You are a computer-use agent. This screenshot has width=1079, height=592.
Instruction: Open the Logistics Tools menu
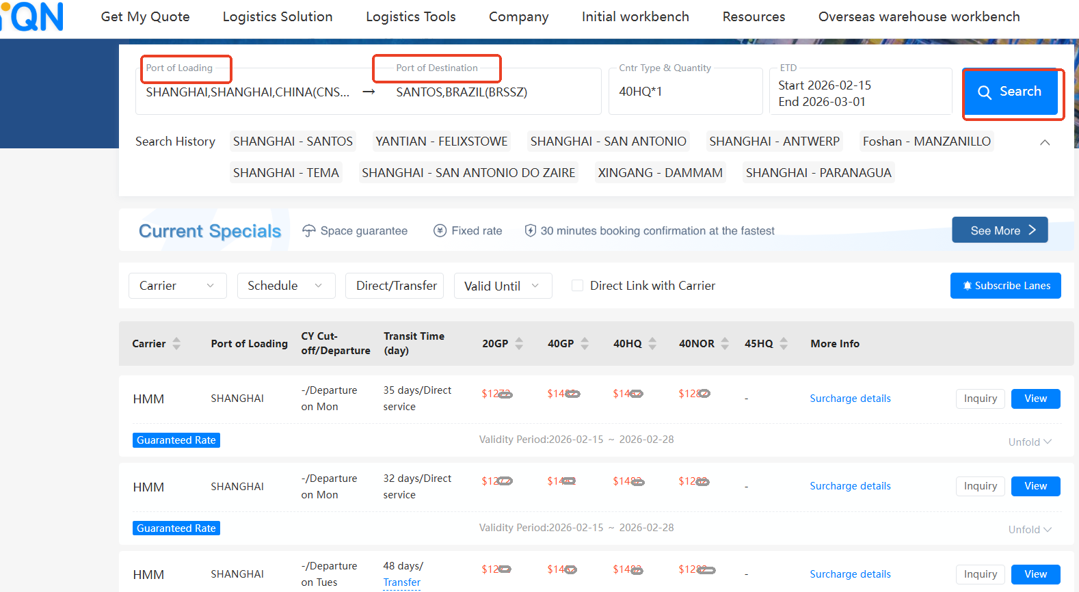click(x=410, y=17)
